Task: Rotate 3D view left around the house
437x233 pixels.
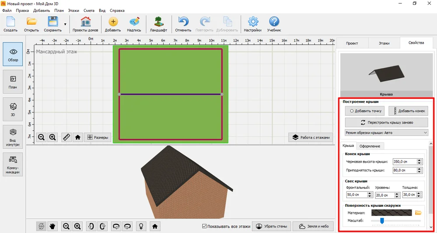Action: pos(116,226)
